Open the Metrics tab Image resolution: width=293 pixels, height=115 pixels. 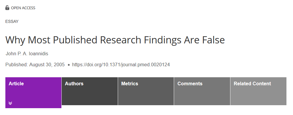[146, 91]
